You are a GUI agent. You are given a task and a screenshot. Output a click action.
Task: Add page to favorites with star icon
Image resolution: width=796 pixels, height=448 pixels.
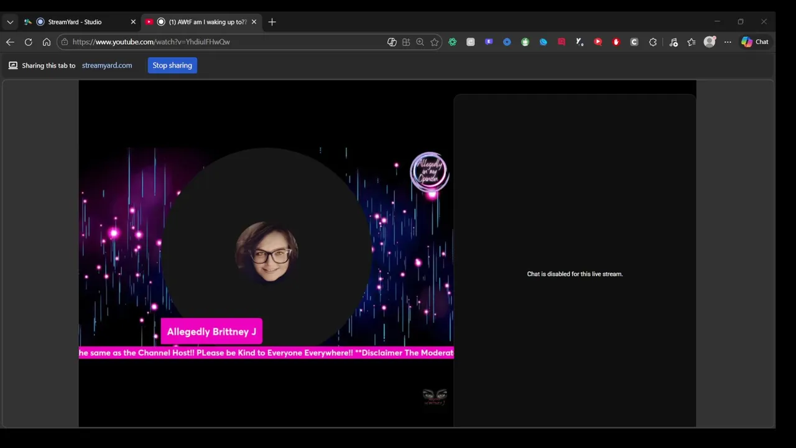point(435,42)
